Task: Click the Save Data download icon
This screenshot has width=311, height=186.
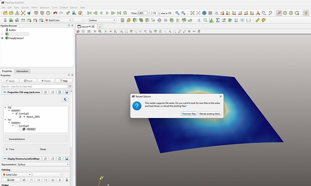Action: 17,13
